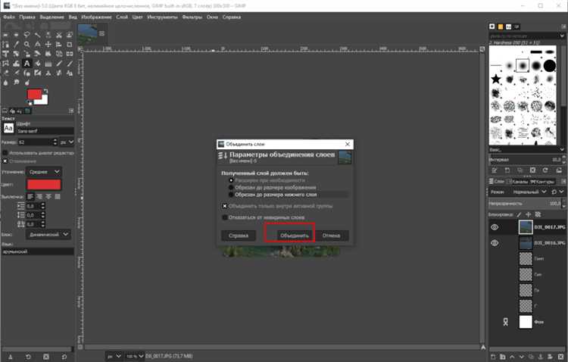This screenshot has height=362, width=568.
Task: Open the Фильтры menu
Action: (192, 17)
